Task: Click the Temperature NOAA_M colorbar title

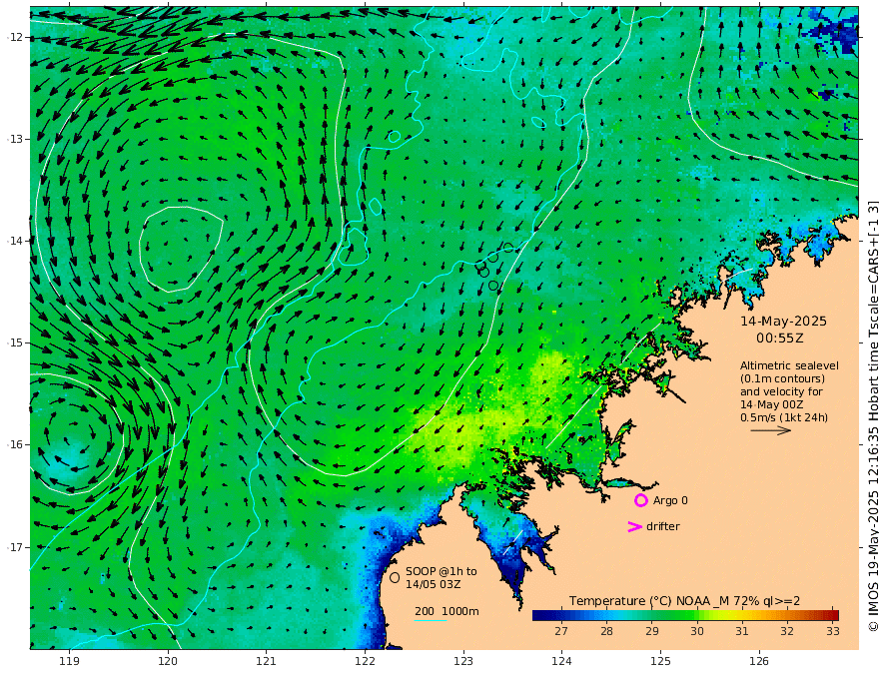Action: coord(684,600)
